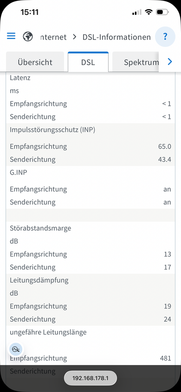This screenshot has width=181, height=392.
Task: Tap the Wi-Fi status icon
Action: pos(149,12)
